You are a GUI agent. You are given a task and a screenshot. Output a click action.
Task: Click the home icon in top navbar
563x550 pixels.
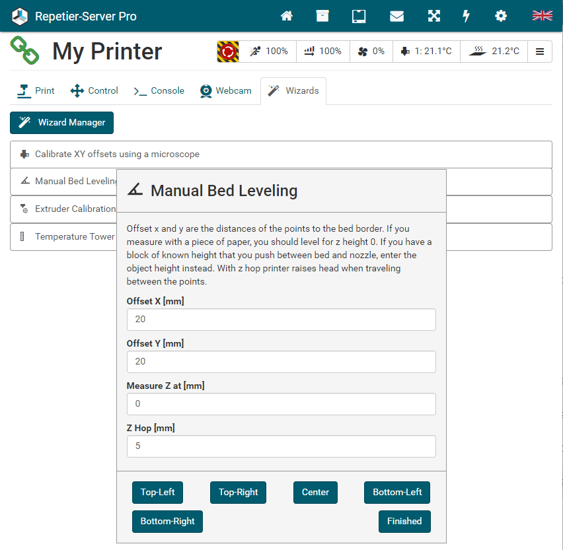pos(287,16)
